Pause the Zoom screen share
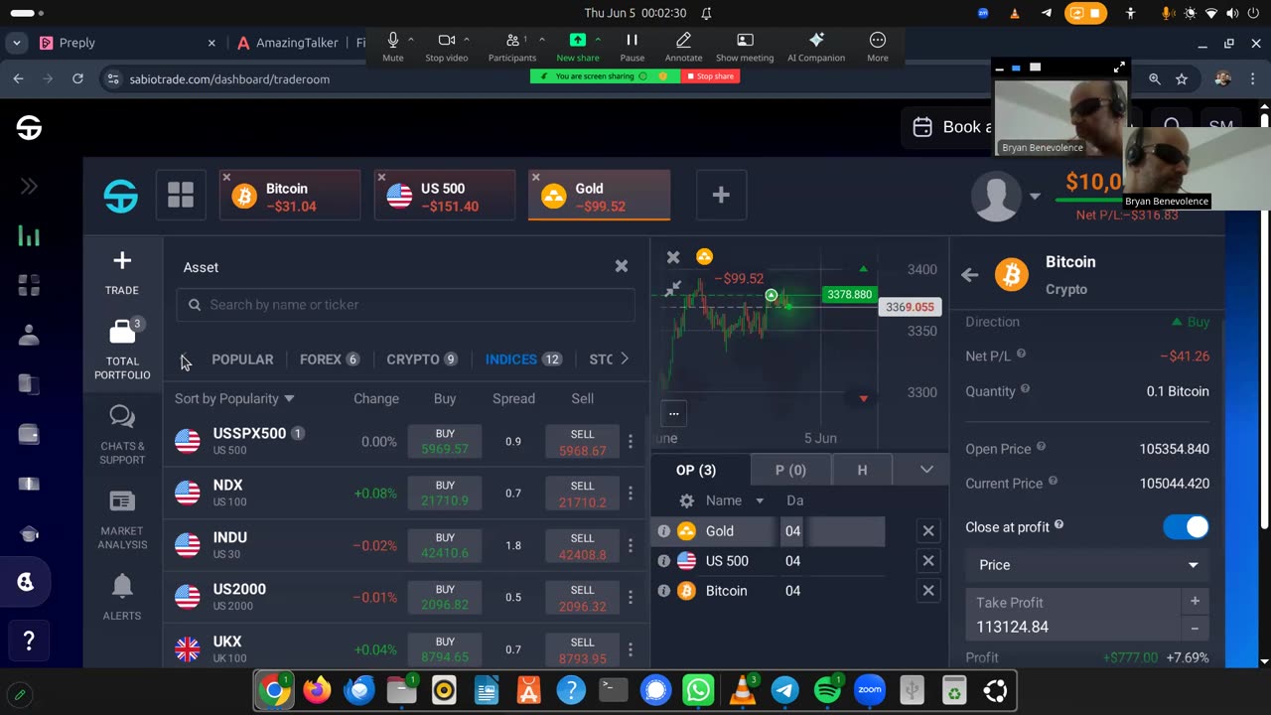Screen dimensions: 1271x715 click(632, 46)
